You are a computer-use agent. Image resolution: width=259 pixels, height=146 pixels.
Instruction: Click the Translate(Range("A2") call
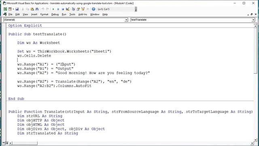click(x=93, y=82)
